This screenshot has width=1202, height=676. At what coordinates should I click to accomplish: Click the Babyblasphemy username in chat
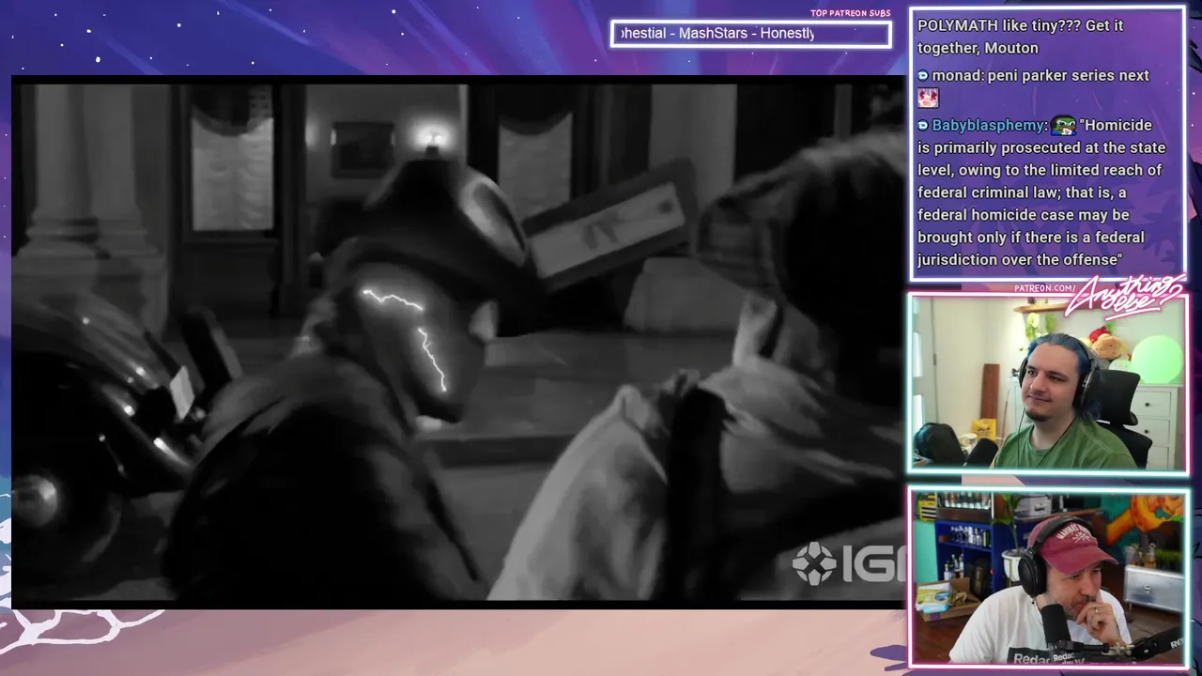pos(988,125)
